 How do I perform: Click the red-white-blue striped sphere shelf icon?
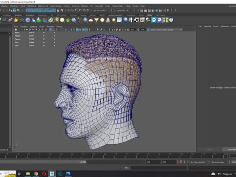click(131, 20)
